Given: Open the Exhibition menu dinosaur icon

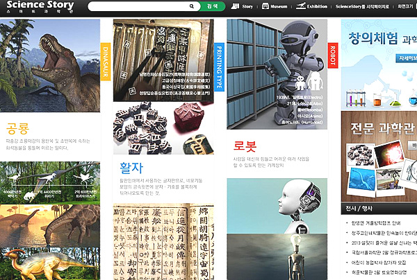Looking at the screenshot, I should tap(300, 6).
